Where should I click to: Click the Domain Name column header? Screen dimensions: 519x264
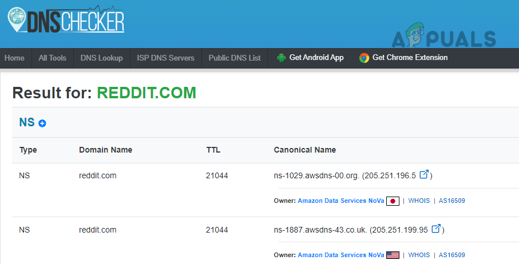click(x=106, y=150)
